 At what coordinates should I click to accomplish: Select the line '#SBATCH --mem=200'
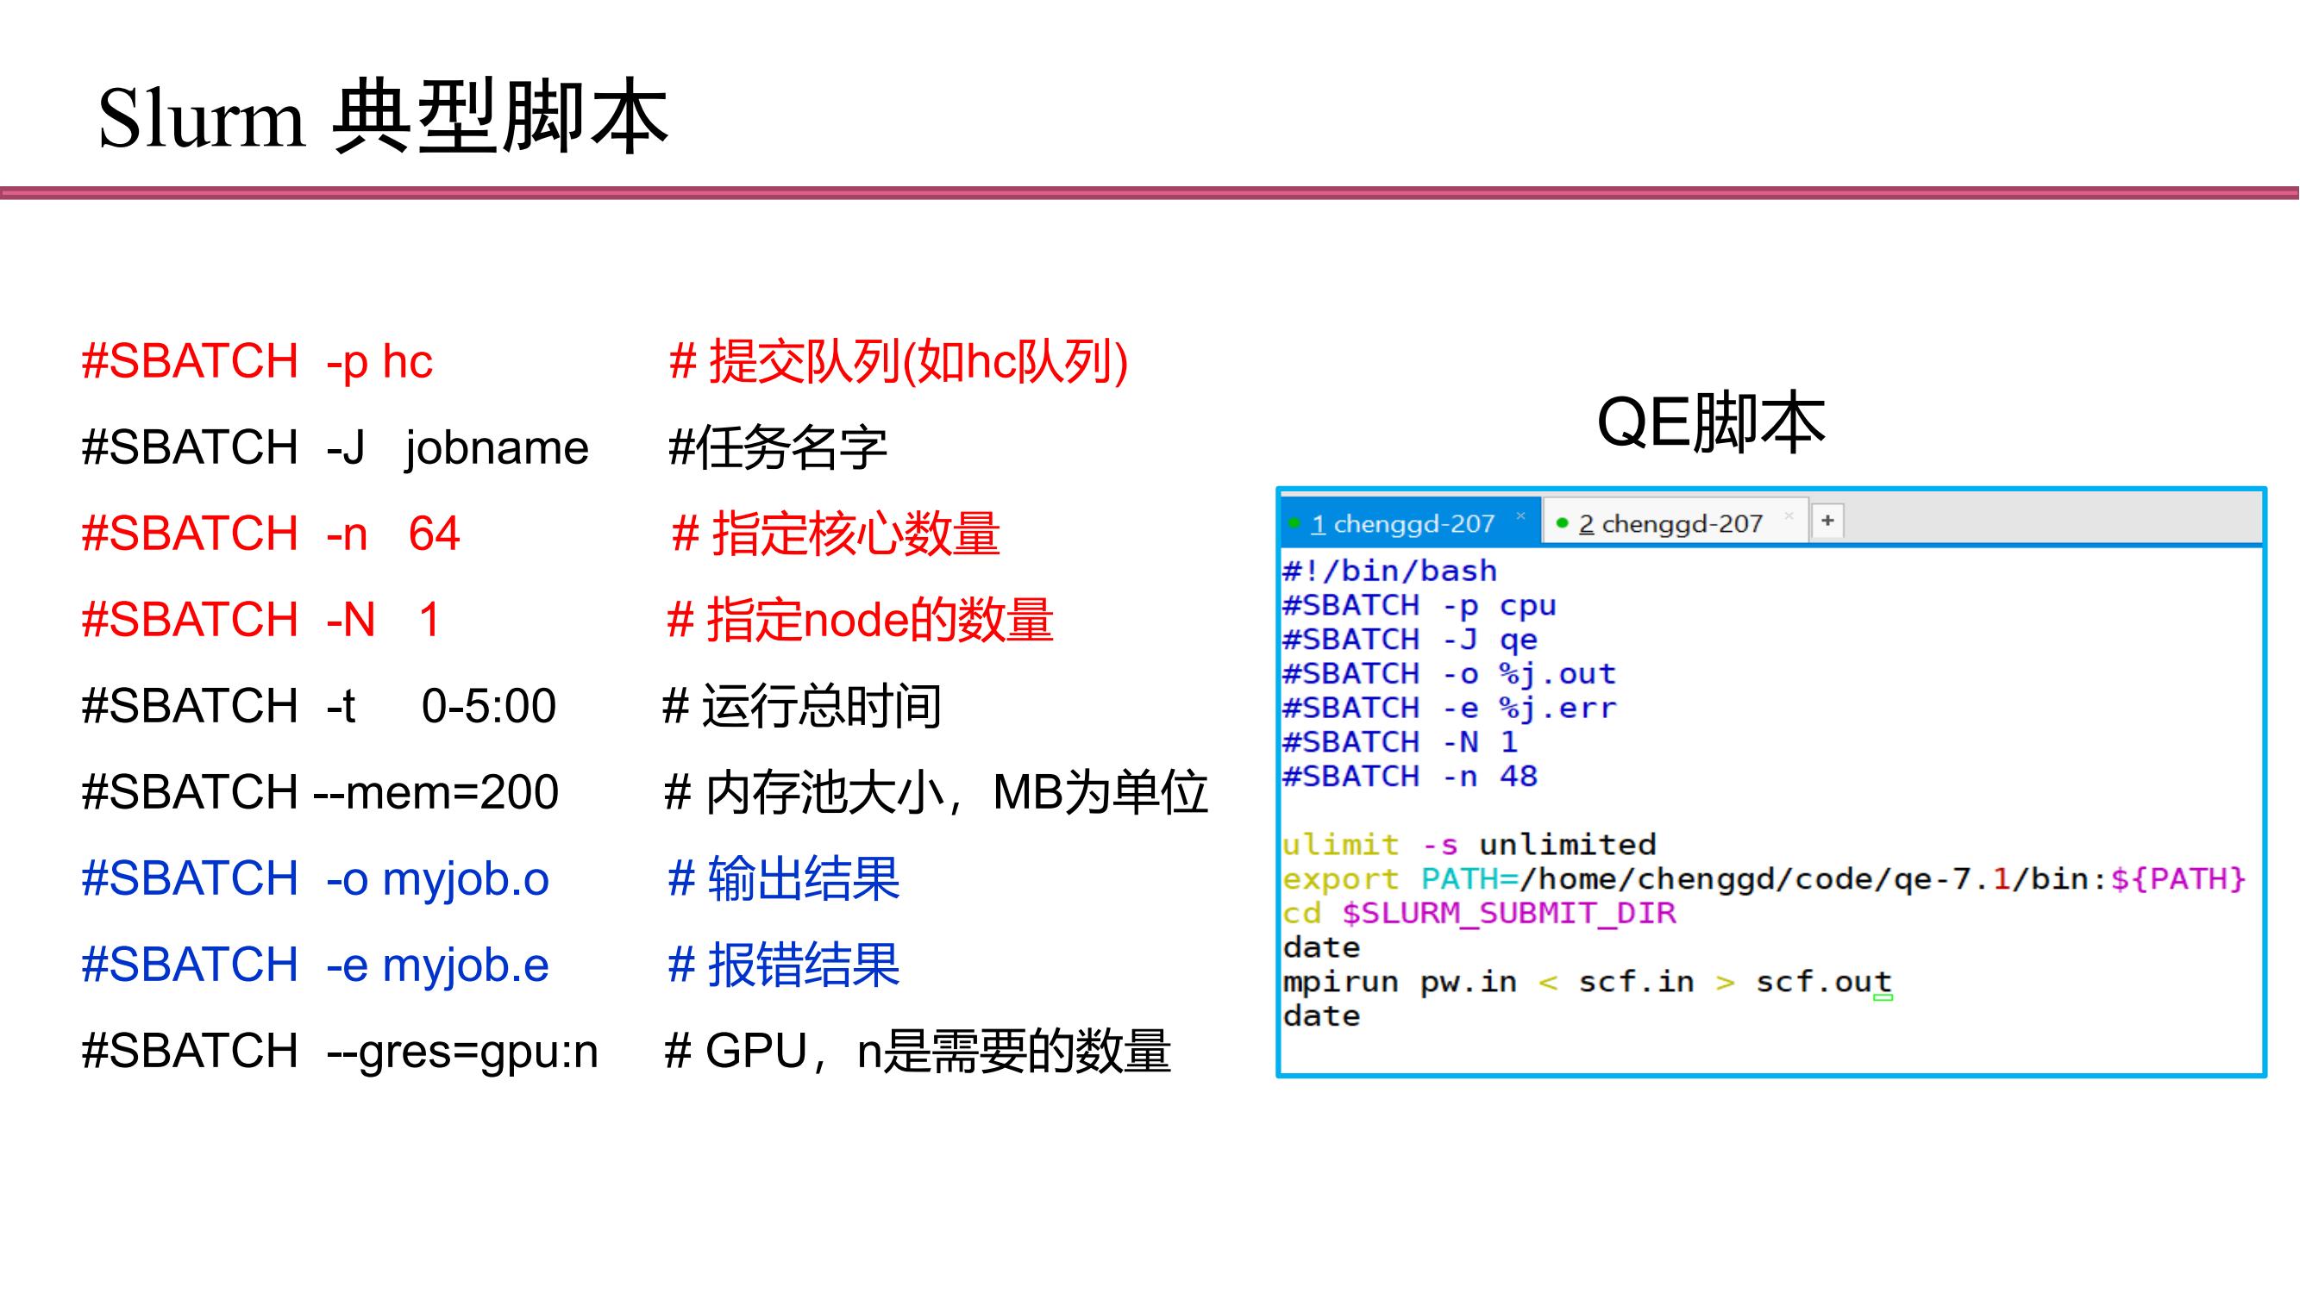click(320, 792)
